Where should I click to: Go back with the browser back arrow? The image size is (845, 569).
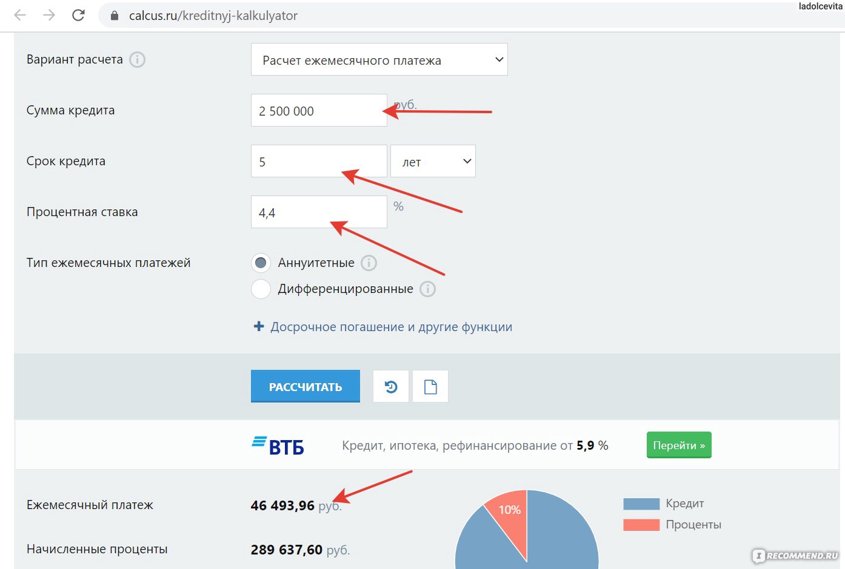tap(20, 15)
